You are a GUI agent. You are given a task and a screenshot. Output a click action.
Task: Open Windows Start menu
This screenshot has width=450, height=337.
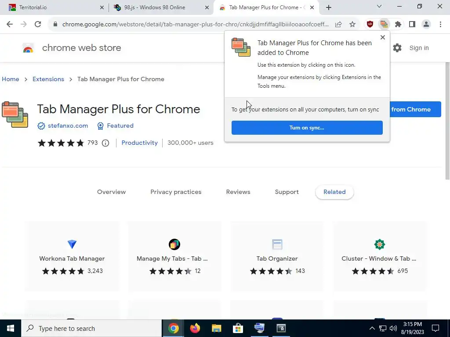(x=11, y=328)
